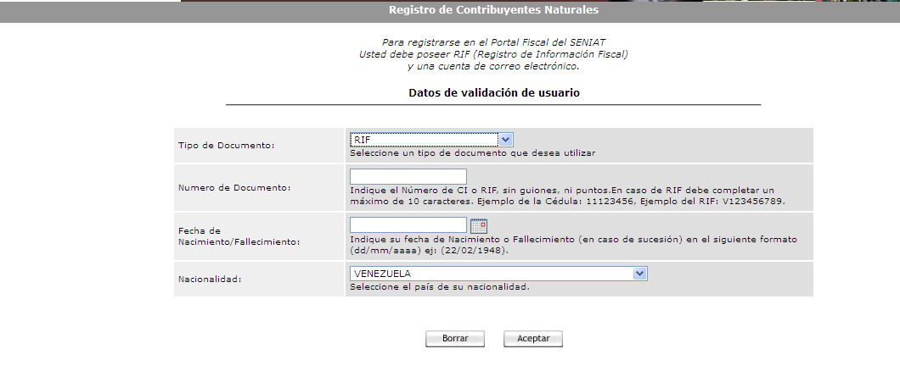Expand the Nacionalidad country dropdown

click(x=498, y=274)
